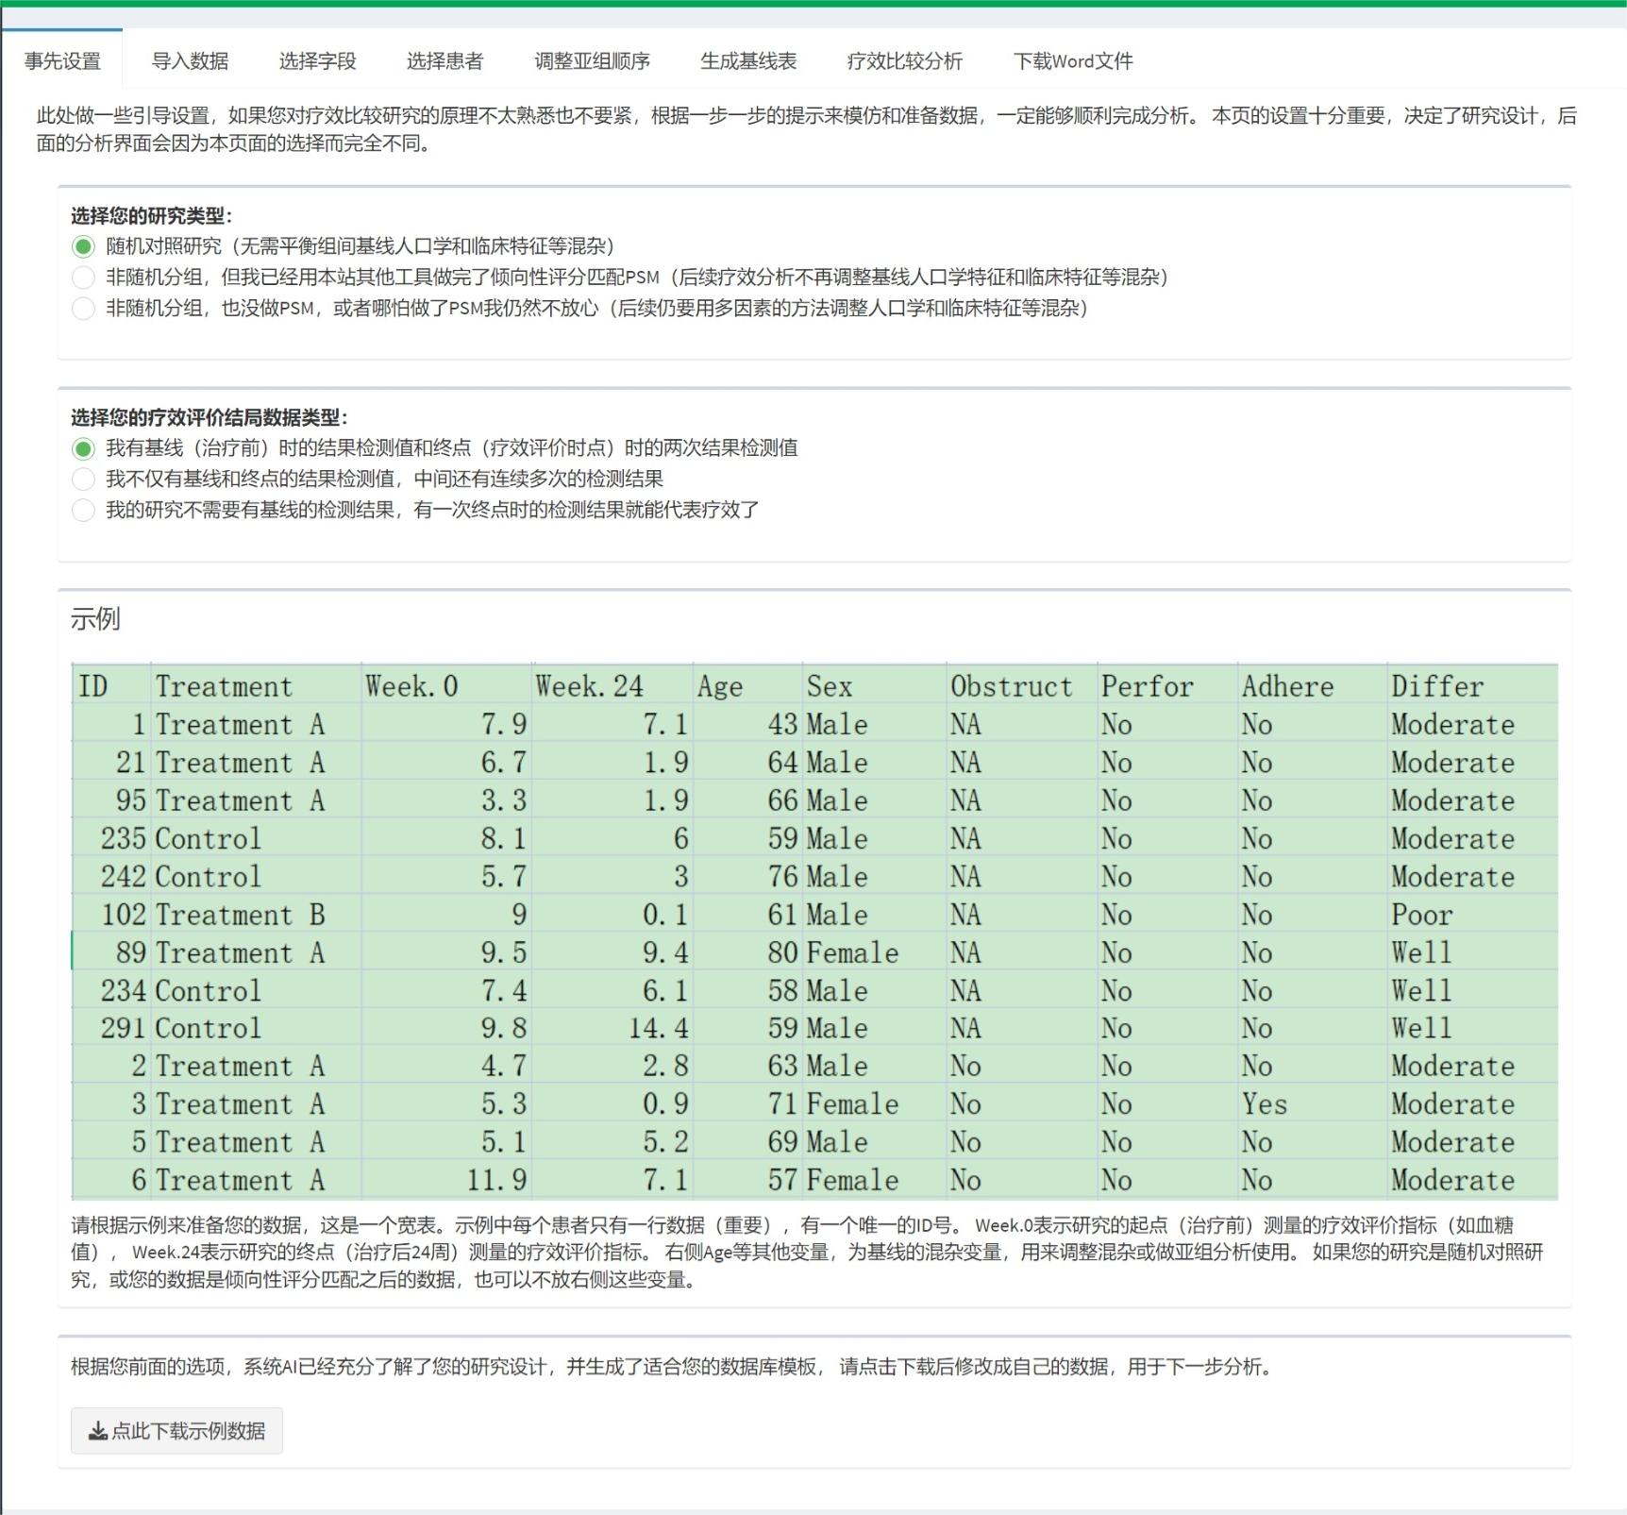1627x1515 pixels.
Task: Choose 非随机分组，也没做PSM radio option
Action: 83,309
